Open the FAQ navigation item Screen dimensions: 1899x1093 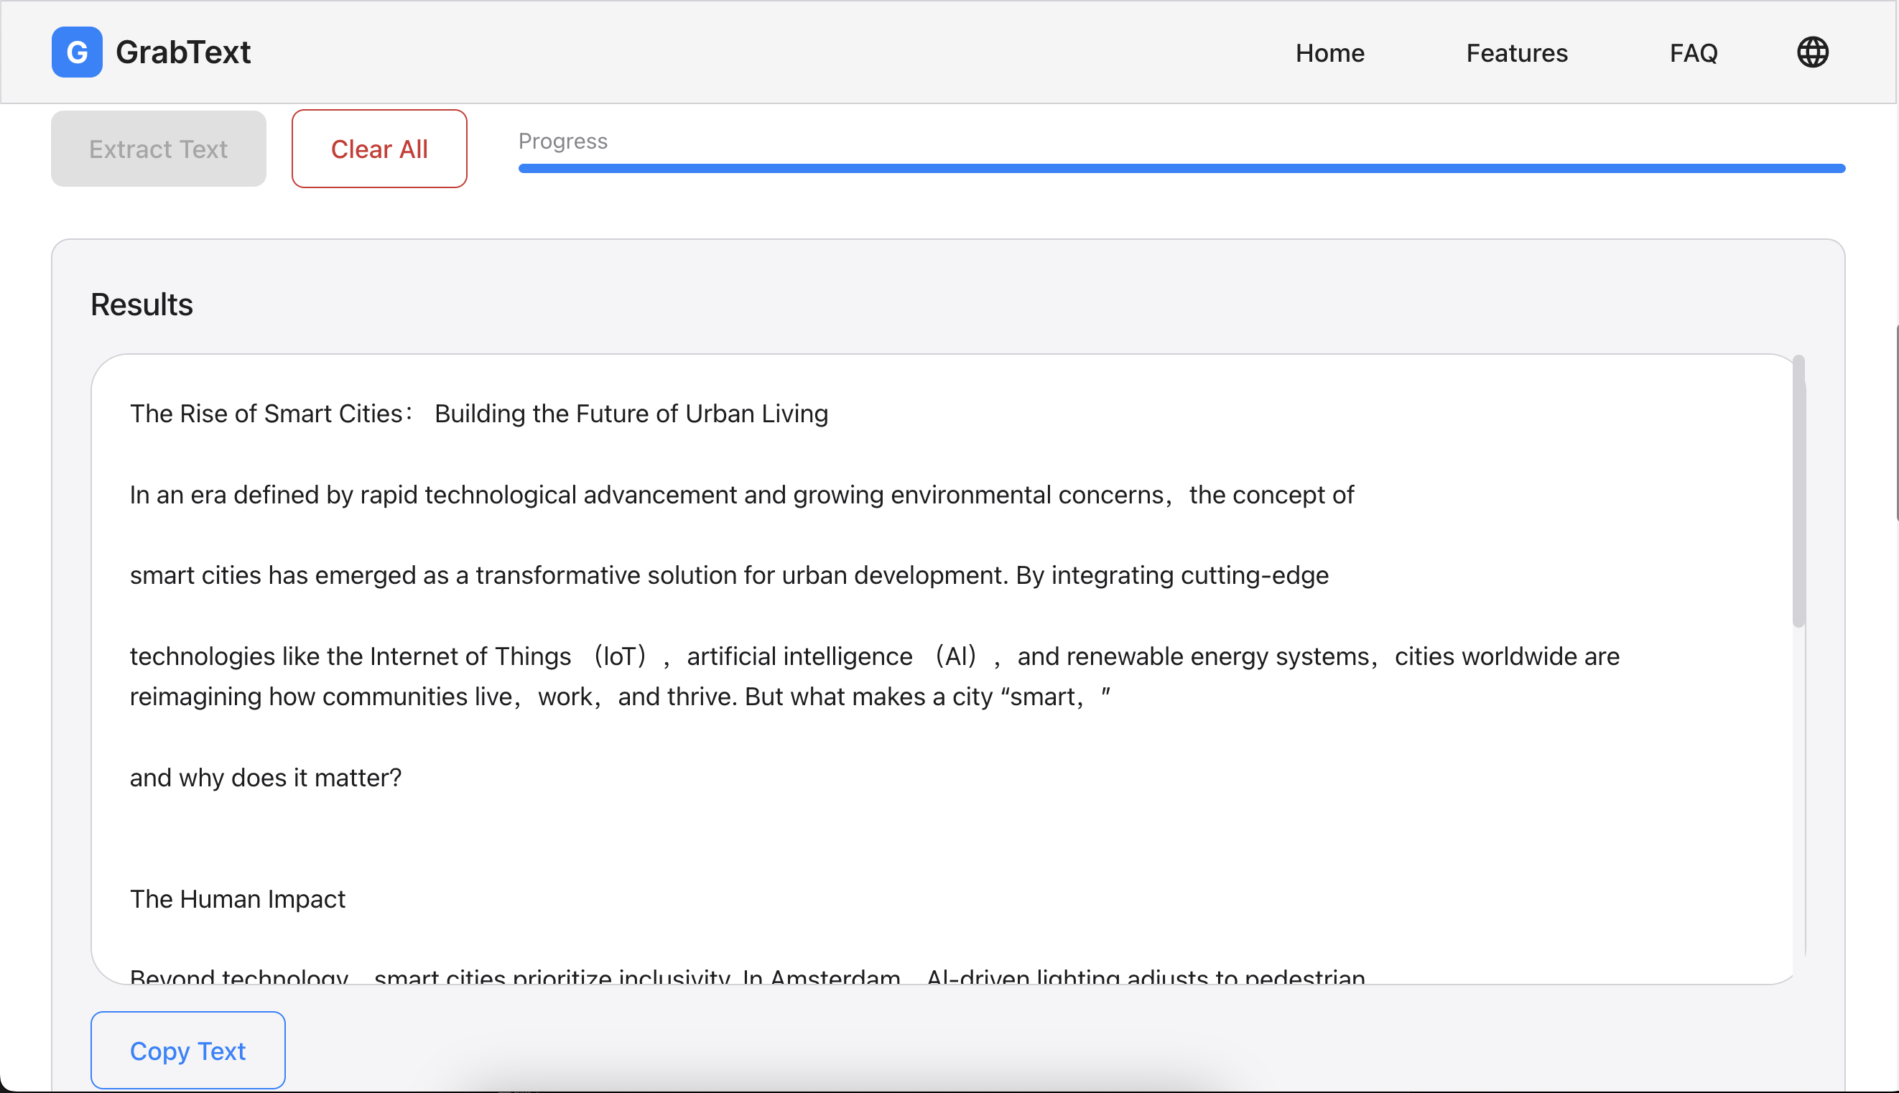(x=1694, y=52)
